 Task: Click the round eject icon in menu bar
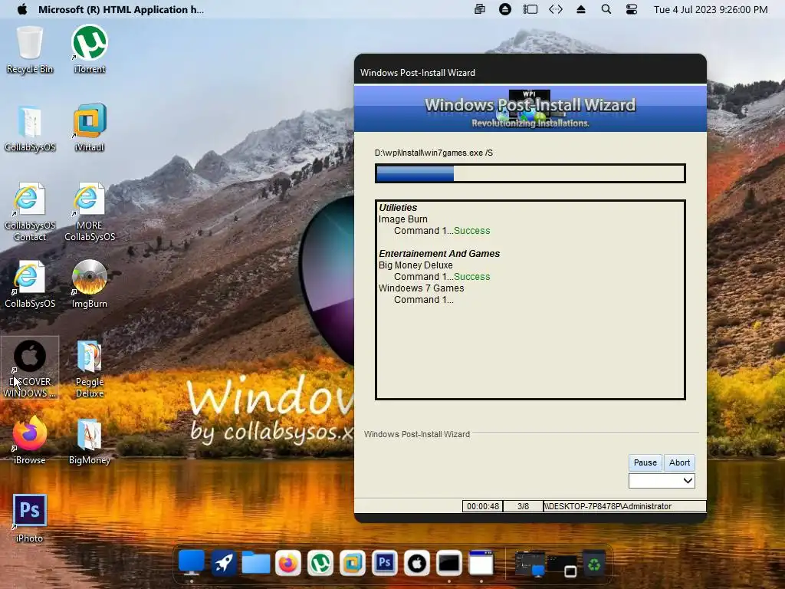[x=505, y=9]
